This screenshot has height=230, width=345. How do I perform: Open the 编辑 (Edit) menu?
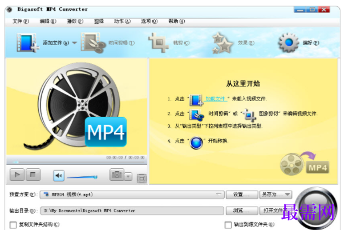point(48,21)
